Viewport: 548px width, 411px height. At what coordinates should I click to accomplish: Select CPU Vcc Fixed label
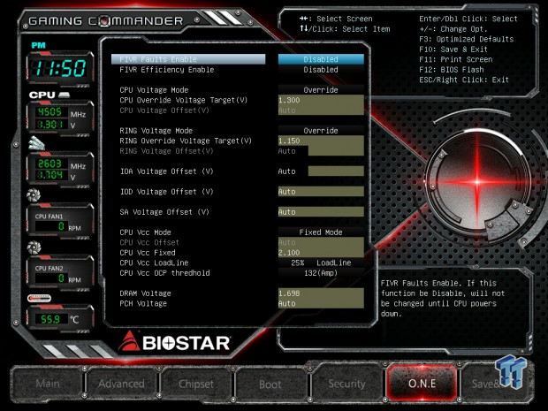(x=148, y=252)
